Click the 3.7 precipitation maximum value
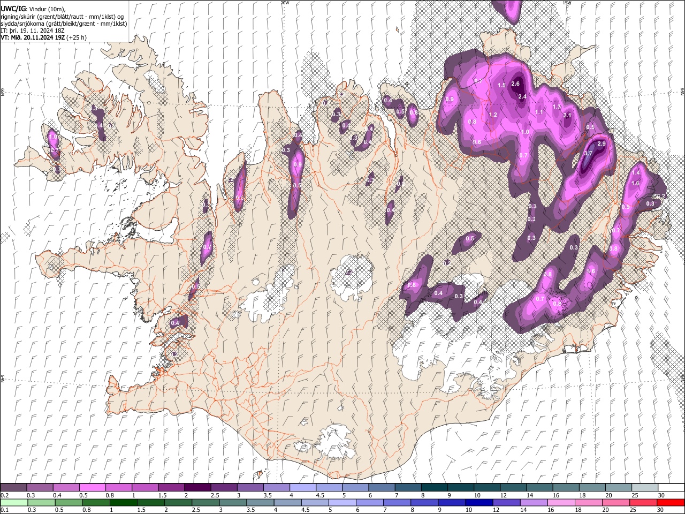Viewport: 685px width, 514px height. [588, 153]
